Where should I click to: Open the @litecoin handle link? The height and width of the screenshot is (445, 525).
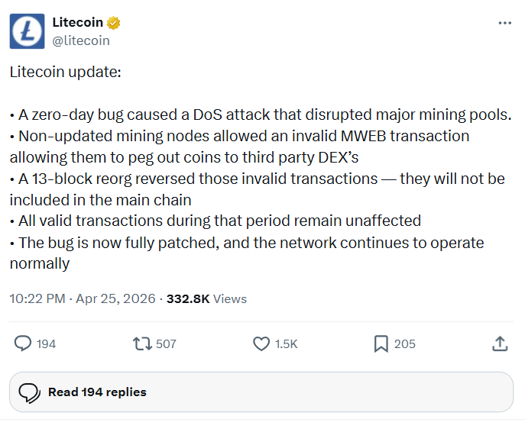point(81,40)
